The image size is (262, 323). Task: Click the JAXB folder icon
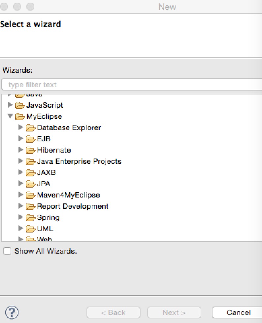(x=30, y=173)
